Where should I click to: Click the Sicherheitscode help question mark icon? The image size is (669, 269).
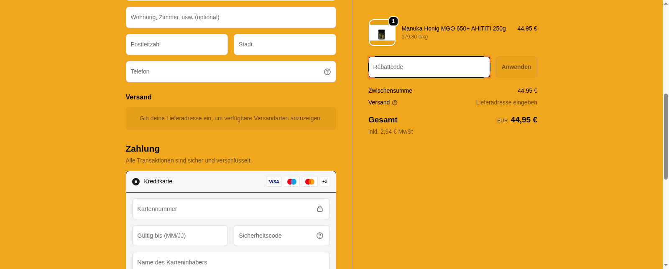pyautogui.click(x=320, y=236)
